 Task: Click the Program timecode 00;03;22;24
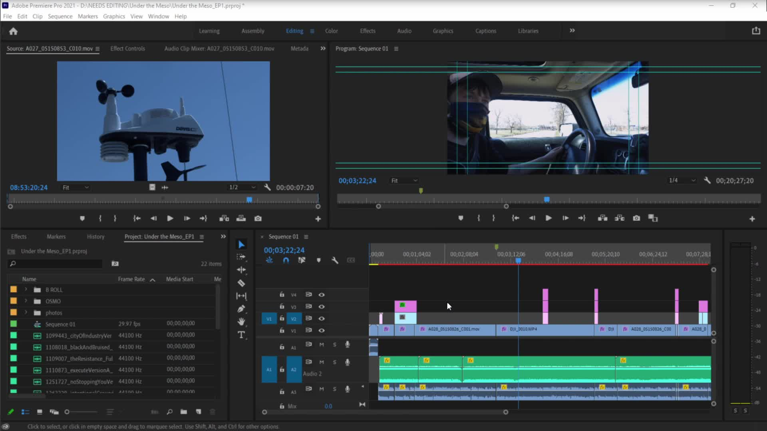coord(357,181)
